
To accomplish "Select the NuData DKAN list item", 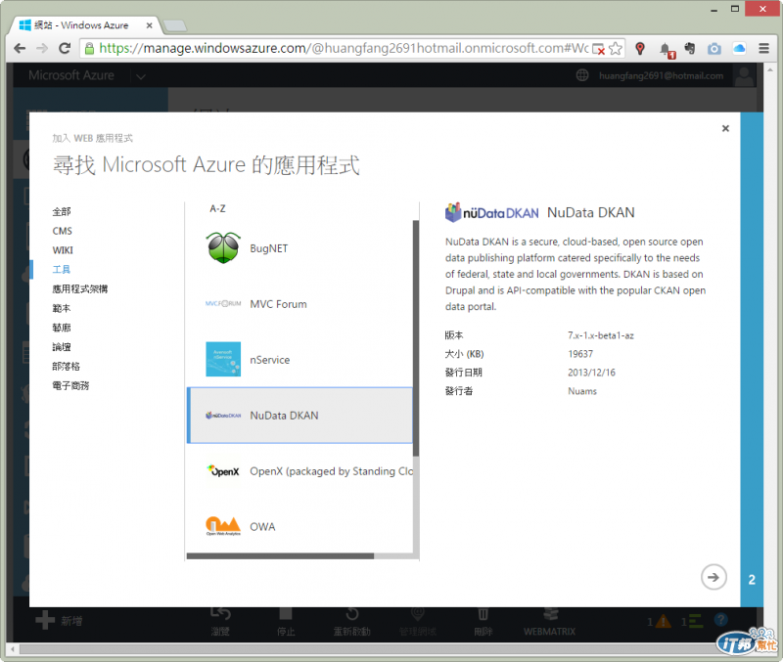I will tap(299, 415).
